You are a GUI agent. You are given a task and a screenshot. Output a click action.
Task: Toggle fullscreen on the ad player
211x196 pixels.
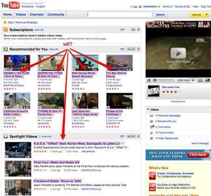[x=208, y=80]
